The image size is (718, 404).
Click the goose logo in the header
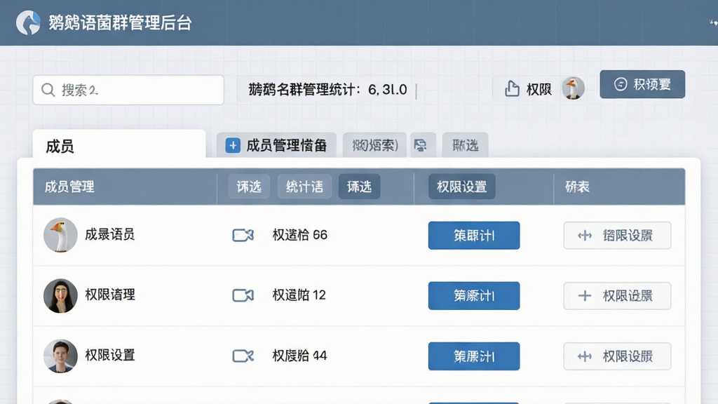pos(28,22)
